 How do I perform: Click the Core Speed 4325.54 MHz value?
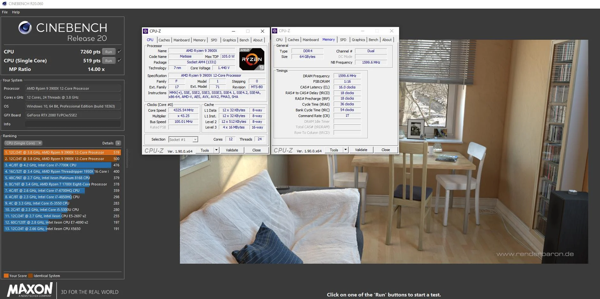coord(183,110)
